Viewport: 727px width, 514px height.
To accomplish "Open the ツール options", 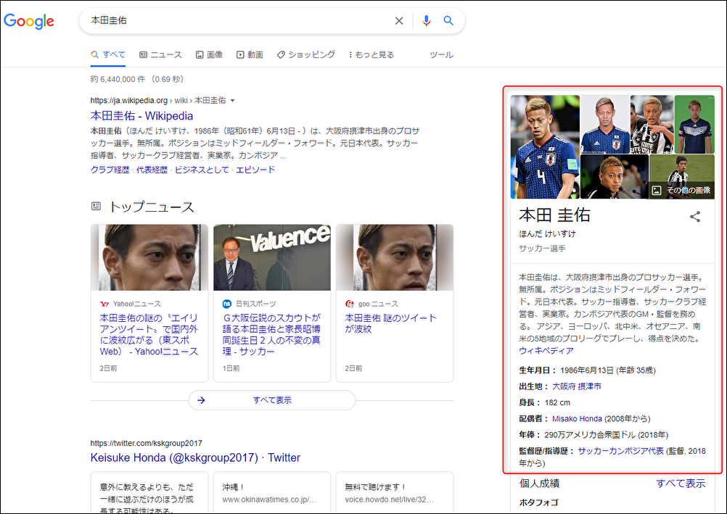I will 441,54.
